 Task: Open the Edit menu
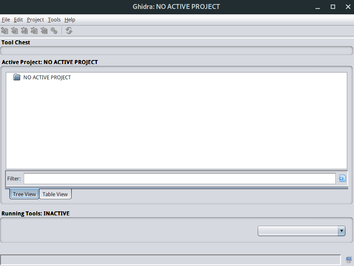[18, 20]
